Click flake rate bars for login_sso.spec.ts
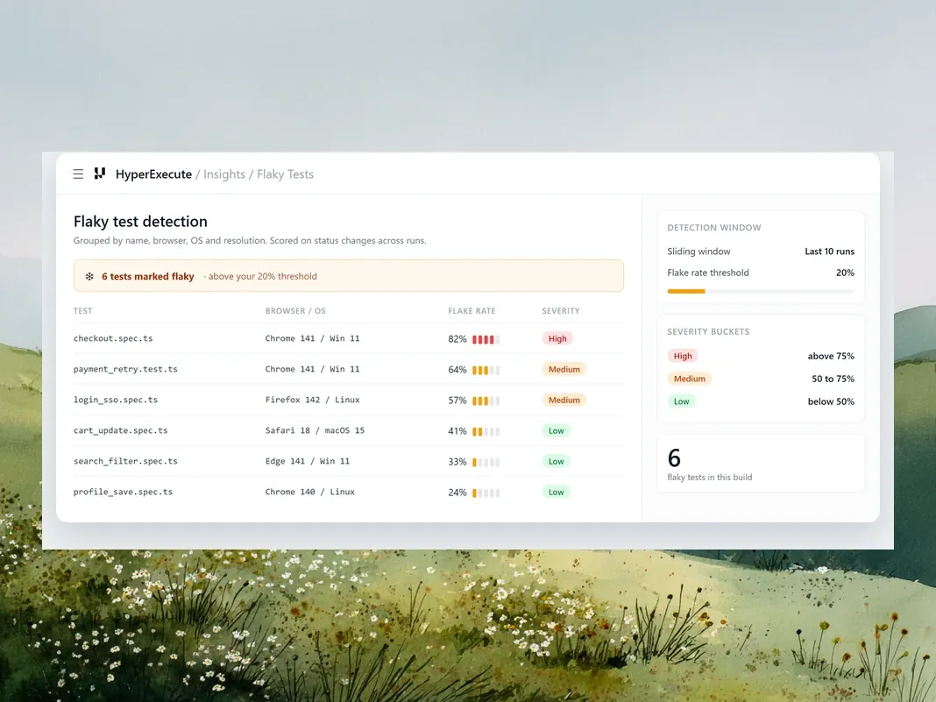This screenshot has width=936, height=702. point(486,401)
